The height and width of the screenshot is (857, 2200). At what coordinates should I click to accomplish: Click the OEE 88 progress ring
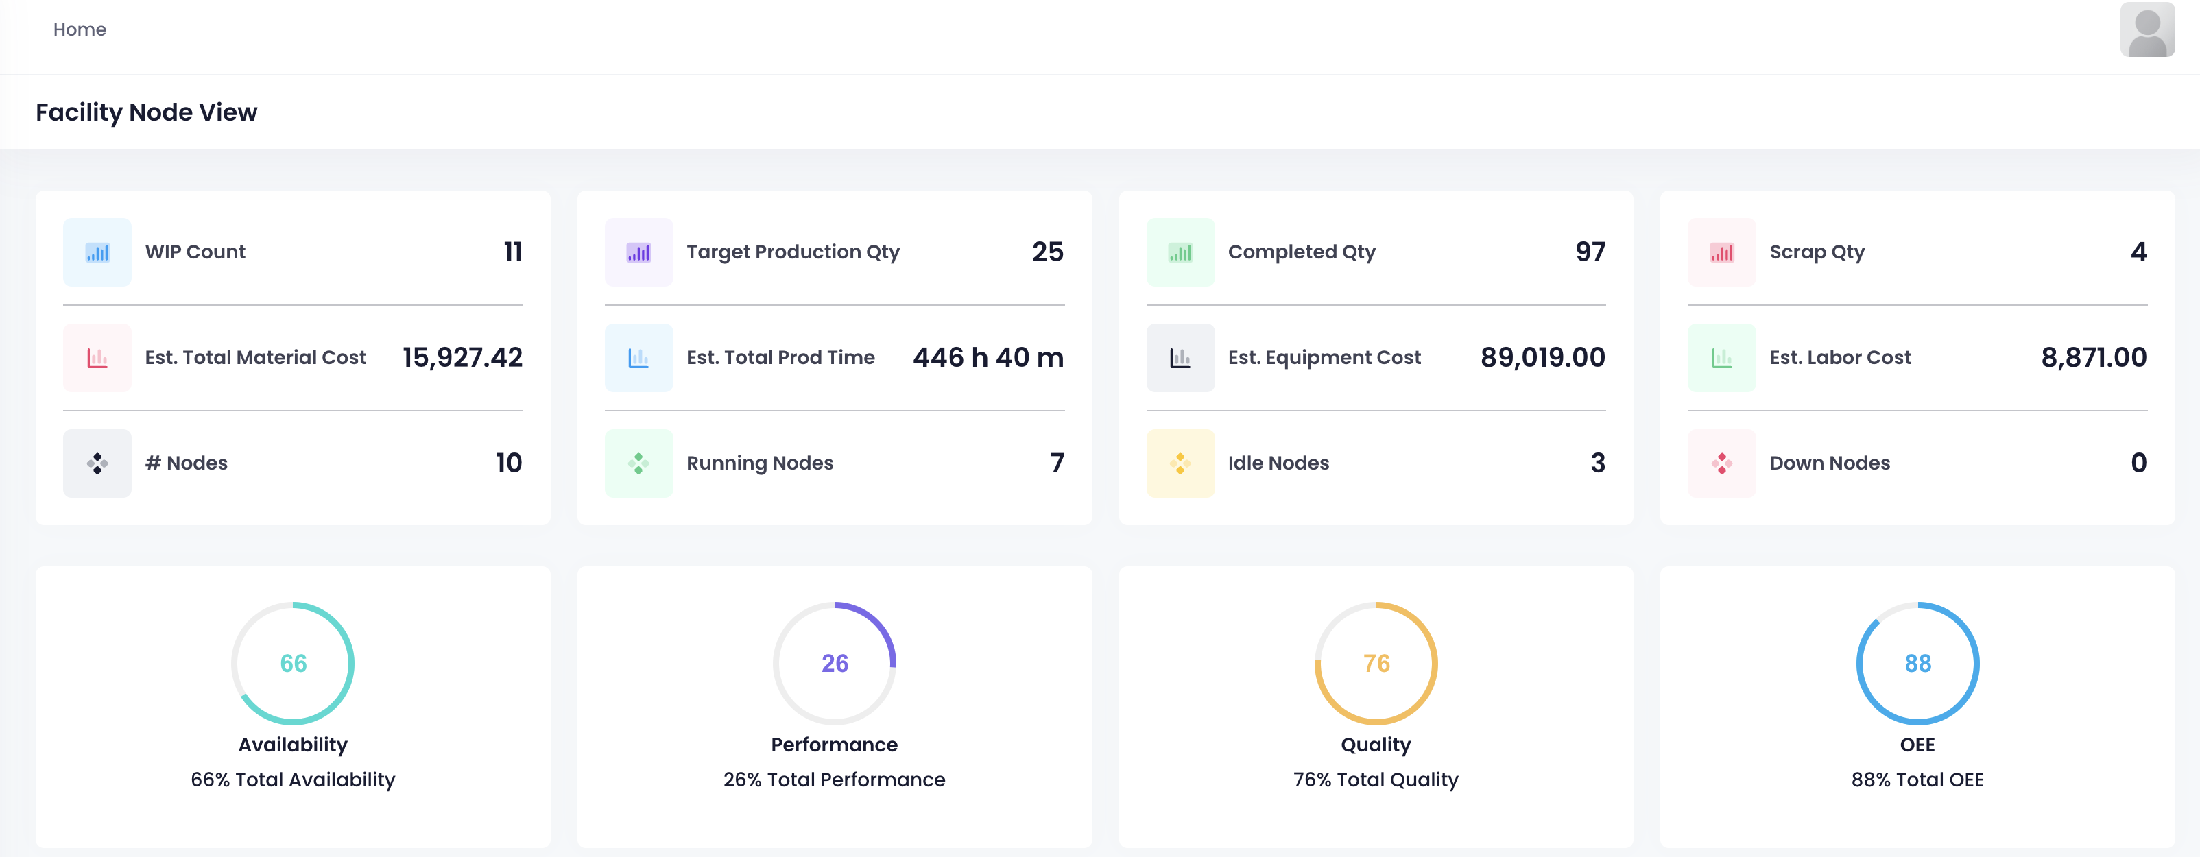point(1917,663)
